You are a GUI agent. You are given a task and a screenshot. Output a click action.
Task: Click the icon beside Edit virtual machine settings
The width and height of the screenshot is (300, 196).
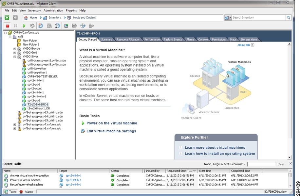83,131
